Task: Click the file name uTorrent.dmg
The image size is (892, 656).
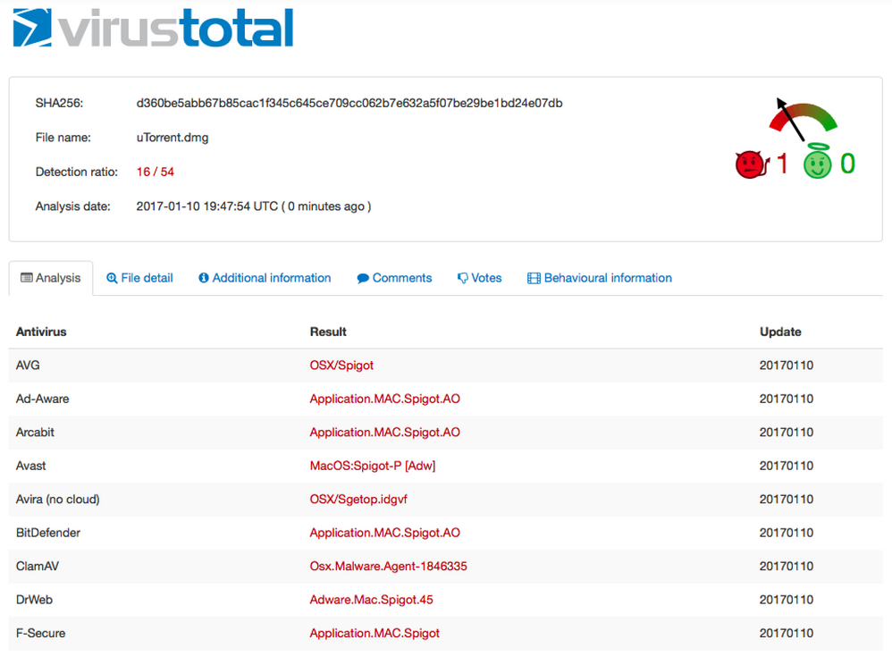Action: click(173, 138)
